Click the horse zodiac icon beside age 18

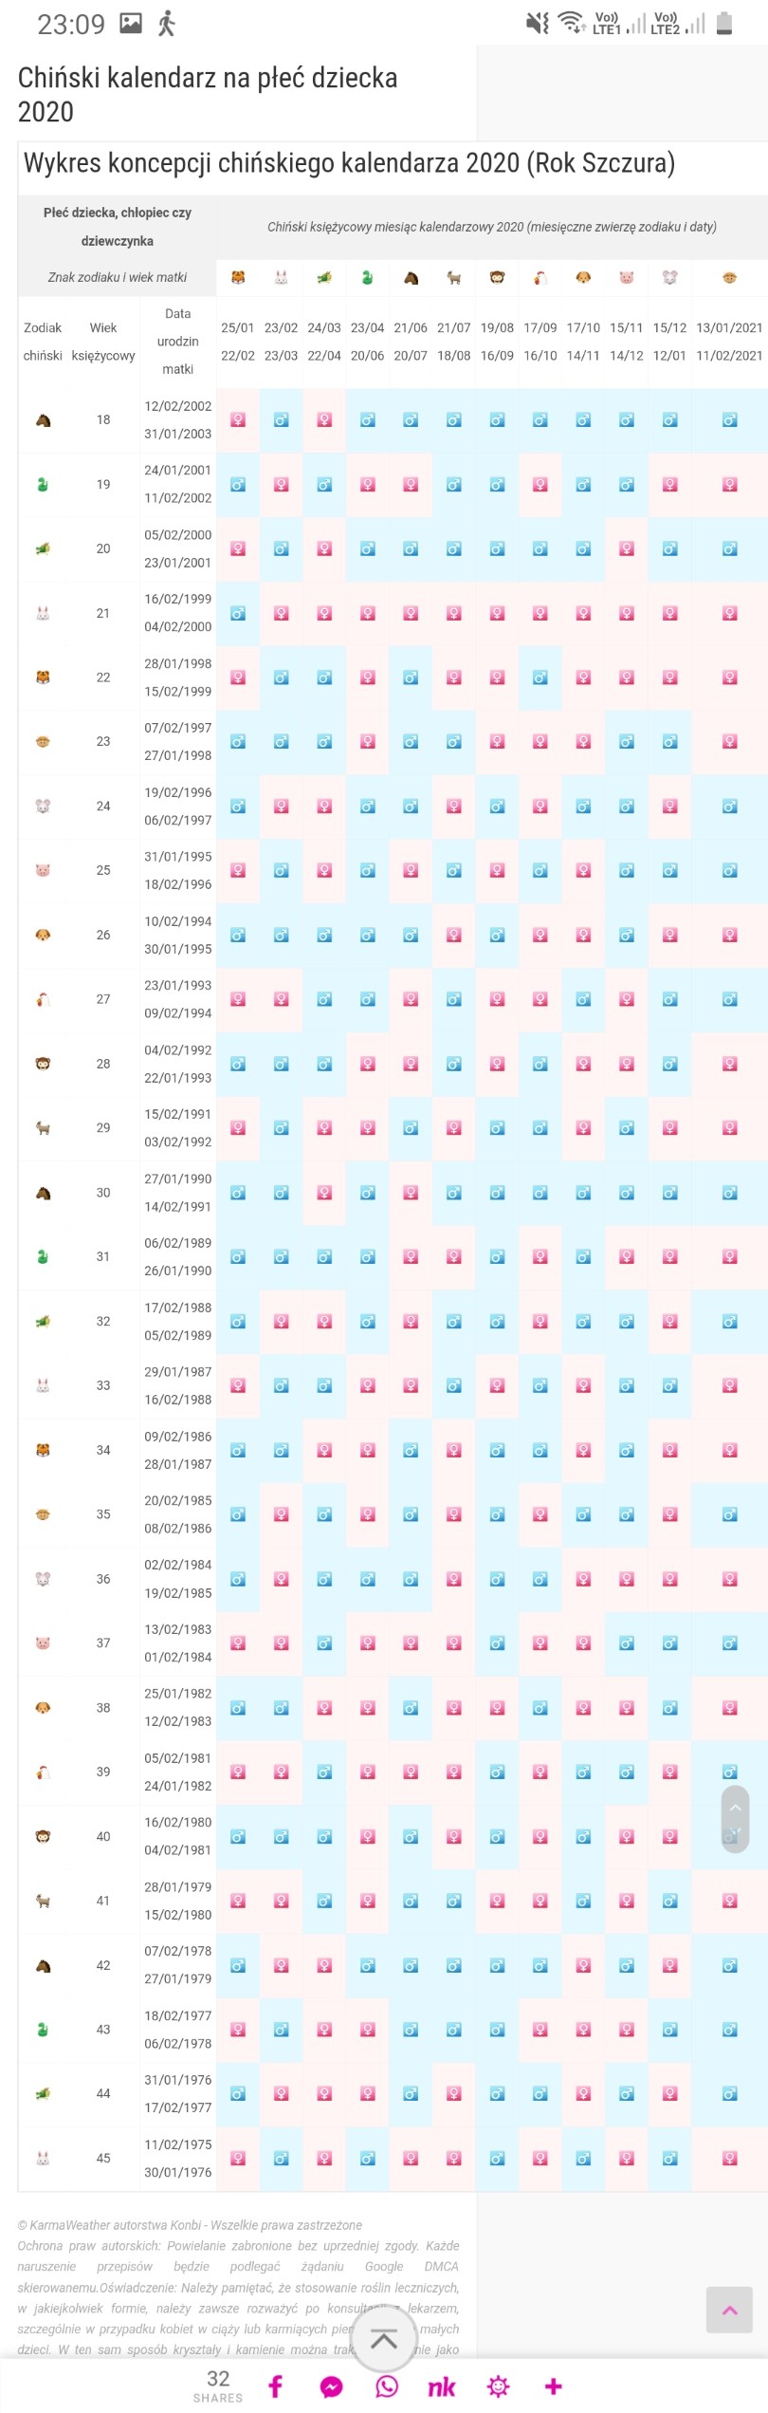pyautogui.click(x=43, y=419)
